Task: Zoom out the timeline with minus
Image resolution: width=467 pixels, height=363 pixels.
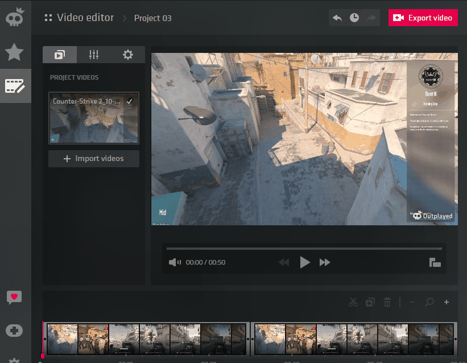Action: click(x=412, y=302)
